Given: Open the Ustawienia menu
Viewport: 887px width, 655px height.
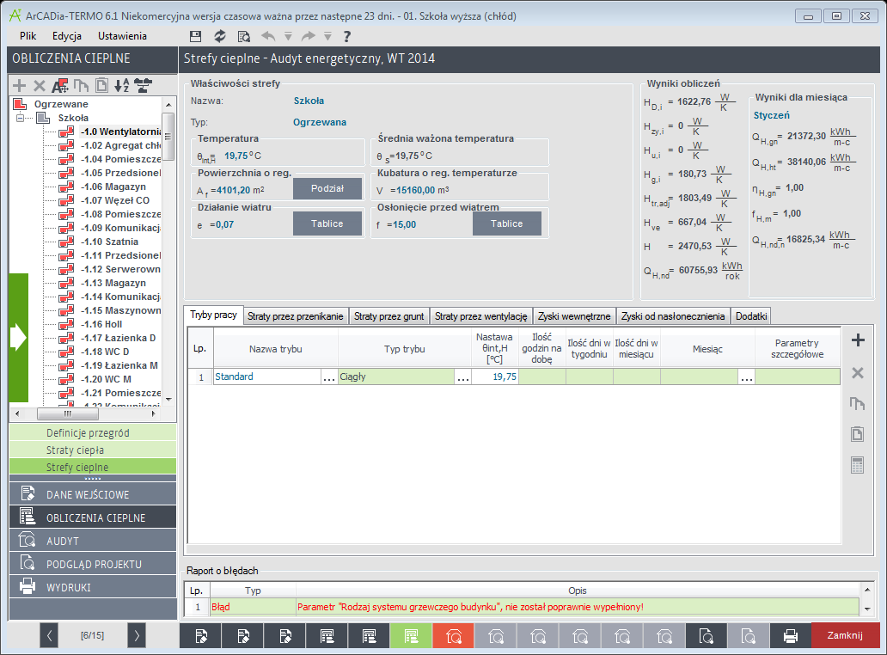Looking at the screenshot, I should 122,35.
